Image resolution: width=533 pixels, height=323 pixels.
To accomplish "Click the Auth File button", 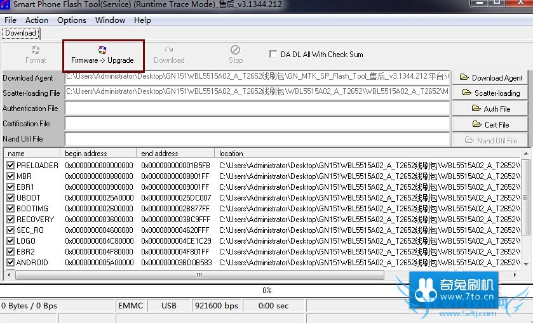I will (x=490, y=109).
